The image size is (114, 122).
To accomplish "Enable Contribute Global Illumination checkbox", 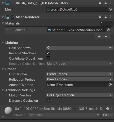I will tap(48, 58).
